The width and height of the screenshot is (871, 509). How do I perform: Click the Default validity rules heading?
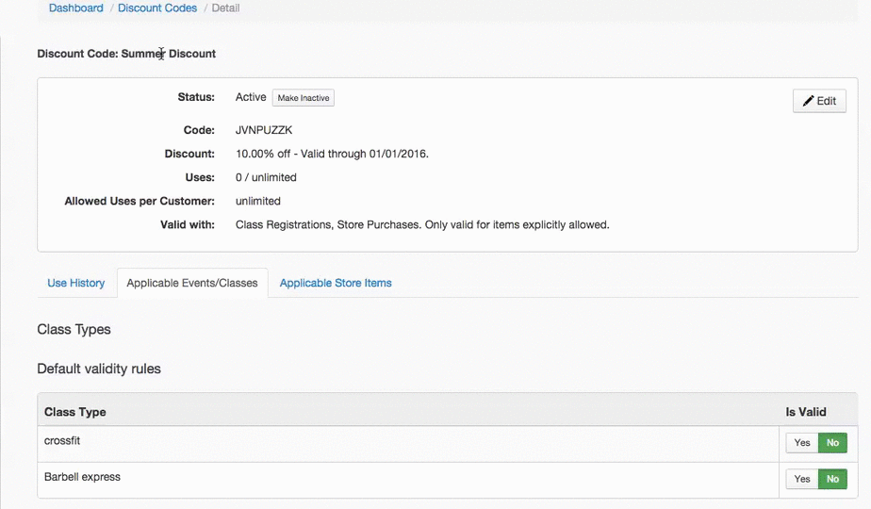click(x=99, y=369)
